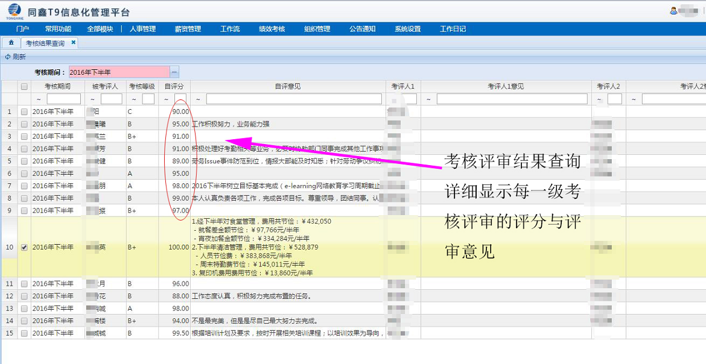The width and height of the screenshot is (706, 364).
Task: Select the 系统设置 menu item
Action: coord(408,29)
